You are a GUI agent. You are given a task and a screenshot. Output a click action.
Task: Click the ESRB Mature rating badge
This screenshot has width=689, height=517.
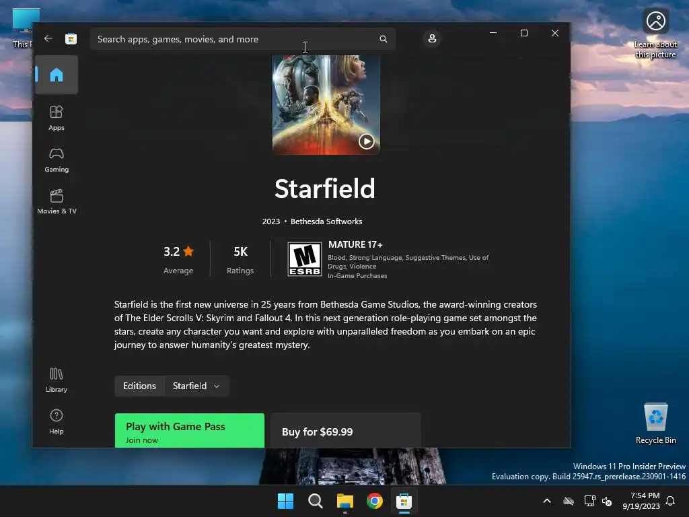pyautogui.click(x=305, y=259)
